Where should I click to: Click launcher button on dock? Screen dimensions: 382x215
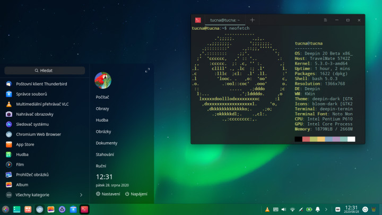coord(5,209)
